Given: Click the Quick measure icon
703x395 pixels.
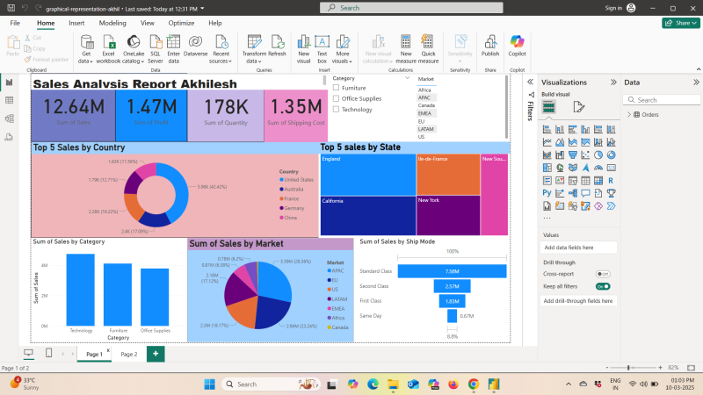Looking at the screenshot, I should click(x=427, y=42).
